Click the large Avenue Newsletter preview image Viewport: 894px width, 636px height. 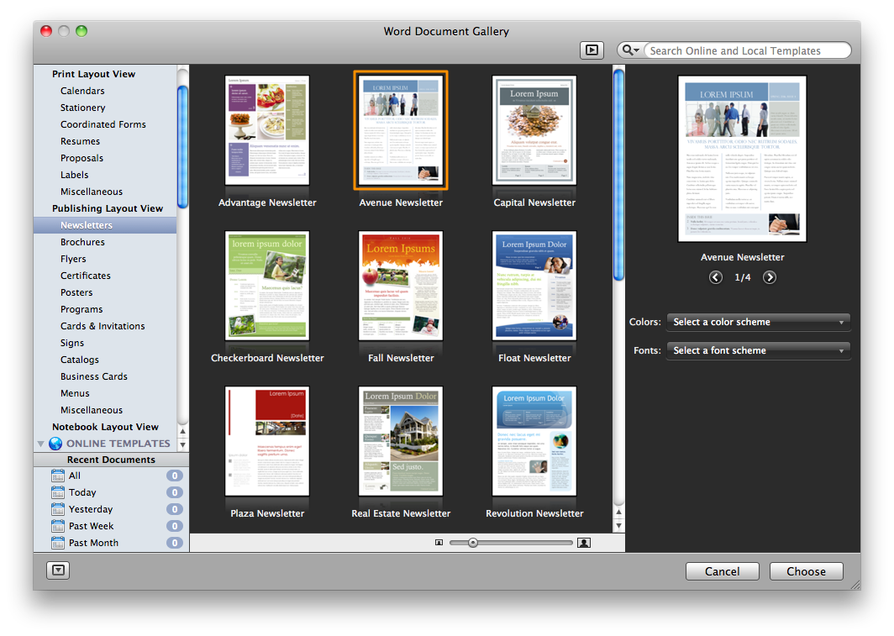click(743, 159)
